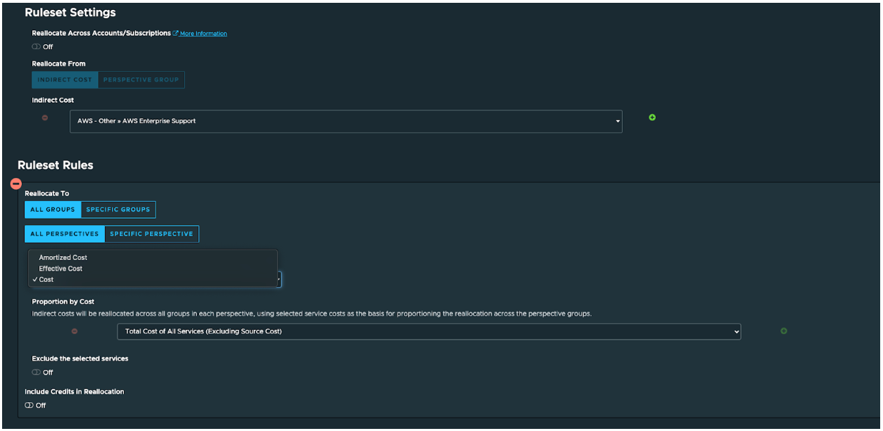Add another Indirect Cost with green plus icon
883x431 pixels.
point(652,117)
